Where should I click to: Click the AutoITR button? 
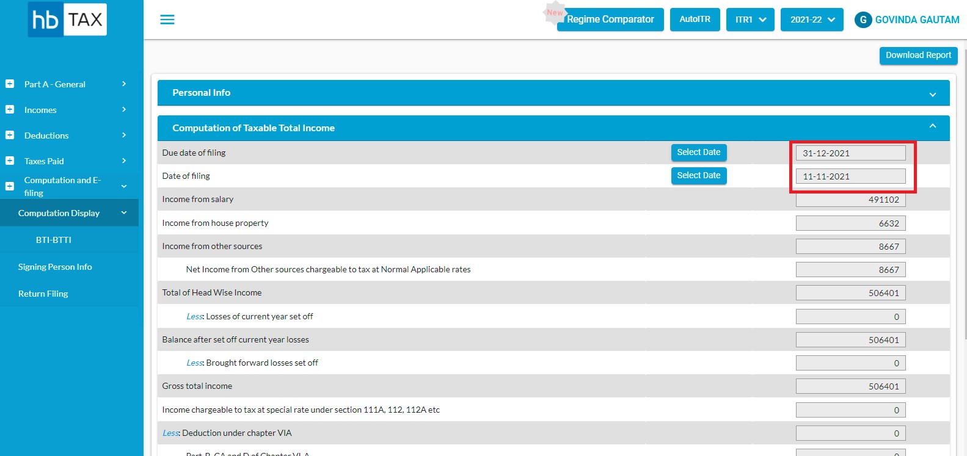[695, 20]
